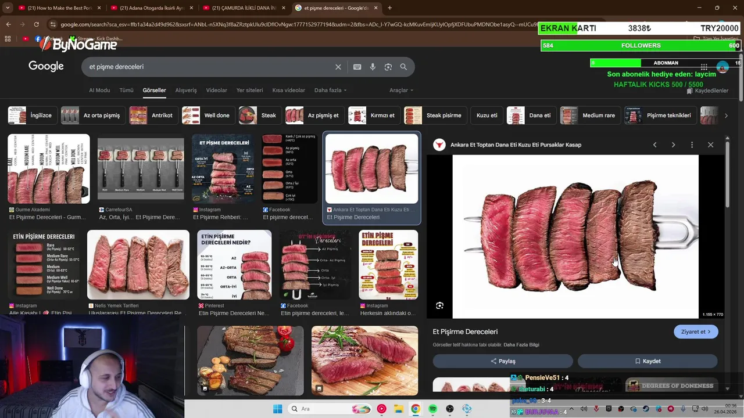Open a new Chrome tab
Image resolution: width=744 pixels, height=418 pixels.
(389, 8)
